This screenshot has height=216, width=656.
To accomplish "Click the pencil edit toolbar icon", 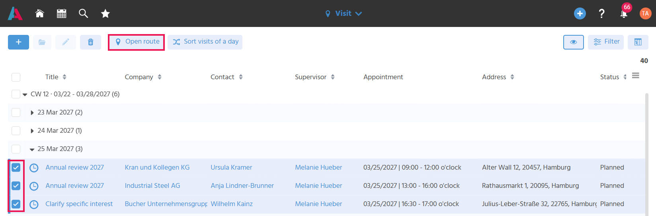I will (x=66, y=42).
